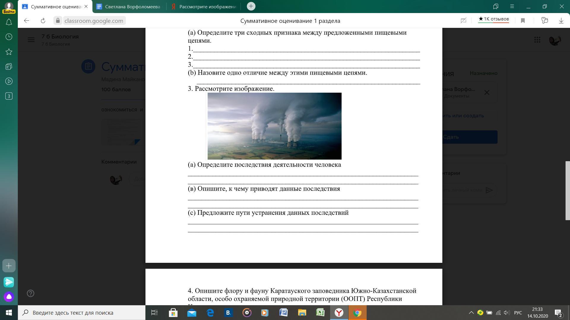The height and width of the screenshot is (320, 570).
Task: Switch to Рассмотрите изображение tab
Action: (x=204, y=7)
